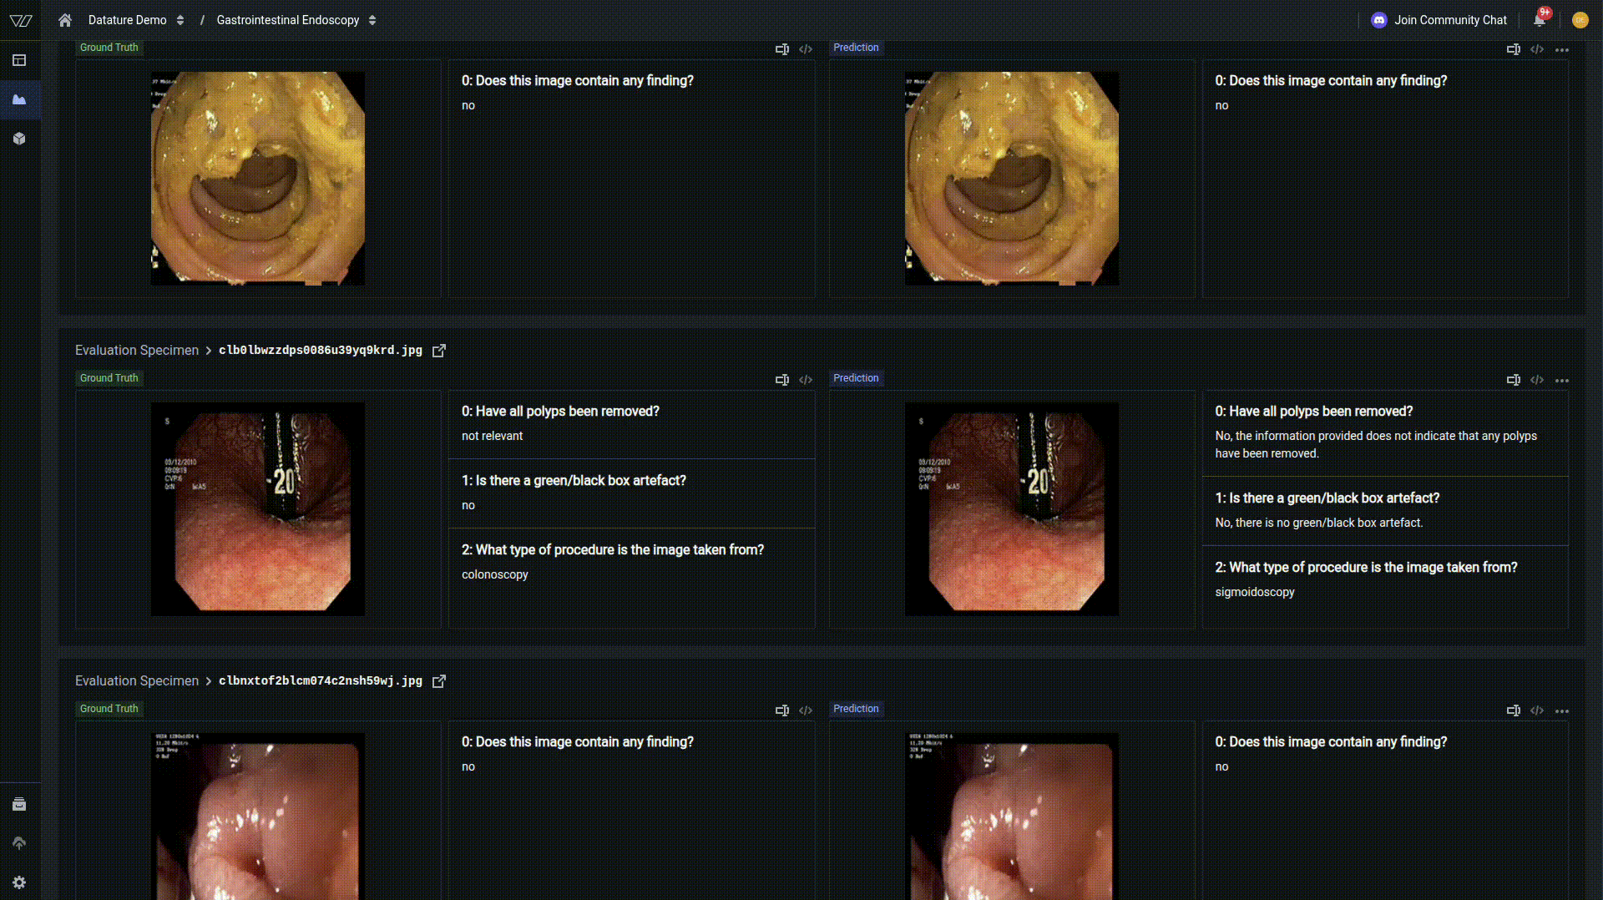1603x900 pixels.
Task: Open the pink tissue ground truth thumbnail
Action: (x=258, y=817)
